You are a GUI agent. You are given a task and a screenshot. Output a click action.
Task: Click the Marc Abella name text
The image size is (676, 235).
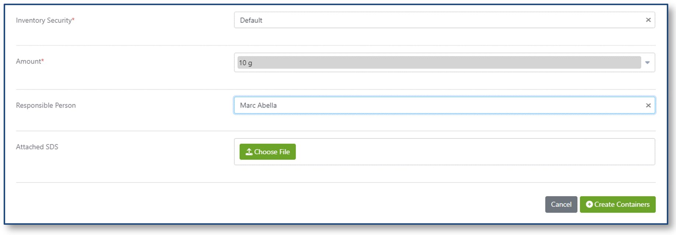[x=258, y=105]
